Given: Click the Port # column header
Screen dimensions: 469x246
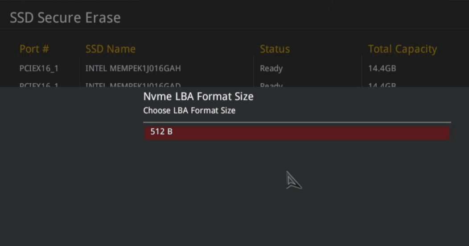Looking at the screenshot, I should click(x=34, y=49).
